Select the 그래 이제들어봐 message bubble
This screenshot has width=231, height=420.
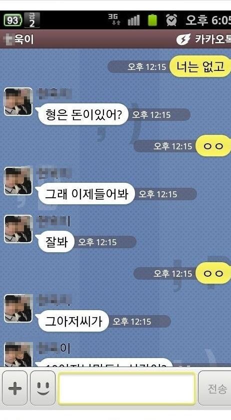[85, 194]
